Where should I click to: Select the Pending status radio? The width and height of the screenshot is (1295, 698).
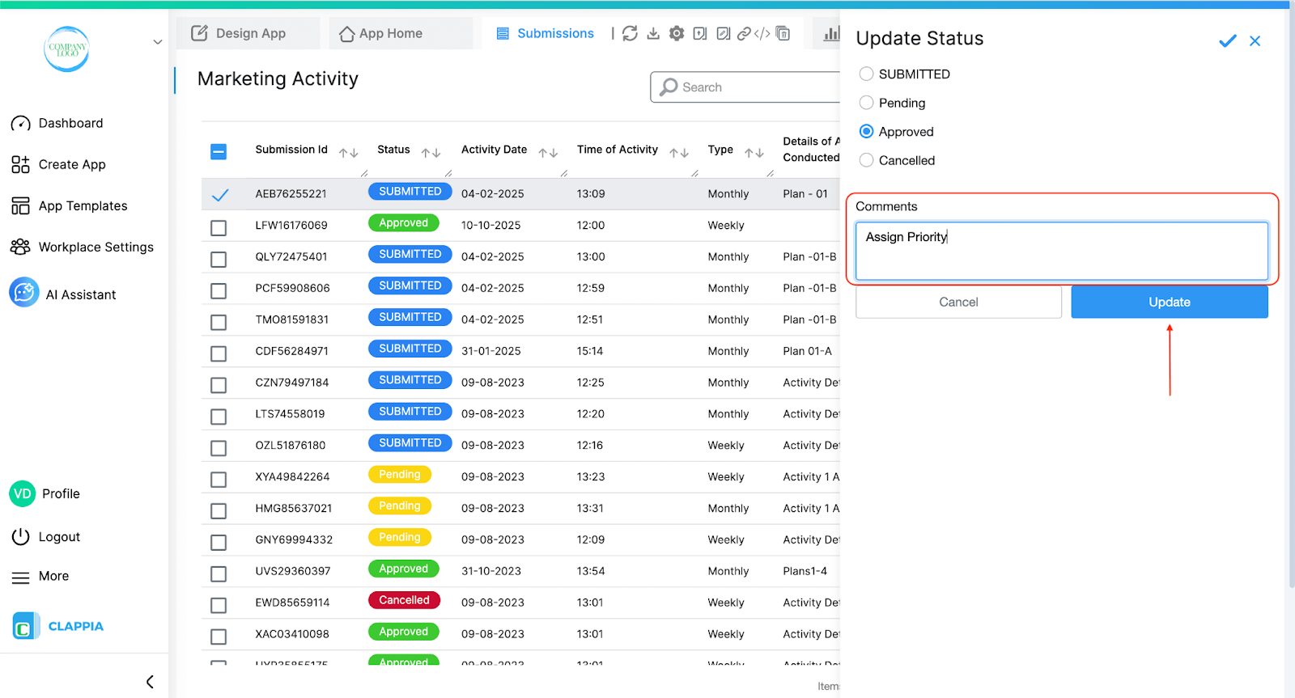(x=866, y=103)
